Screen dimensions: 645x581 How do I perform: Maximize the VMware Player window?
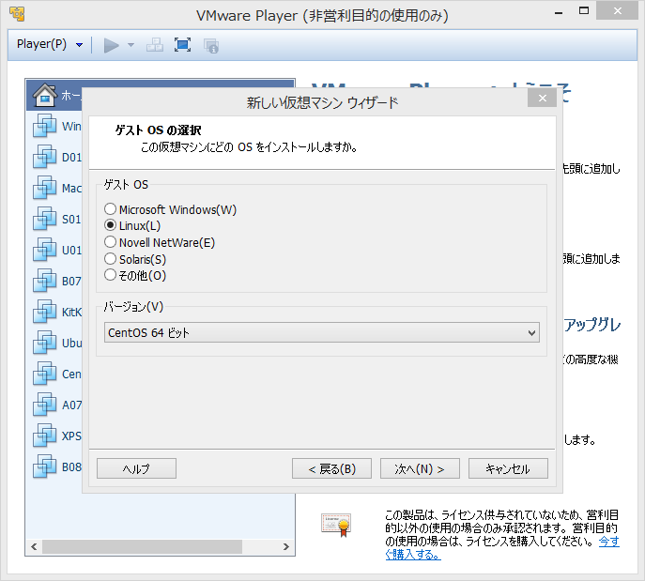[x=584, y=11]
